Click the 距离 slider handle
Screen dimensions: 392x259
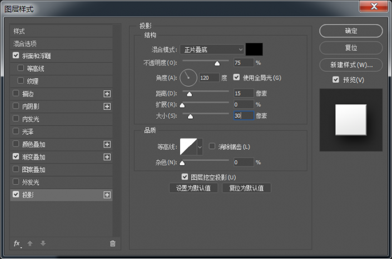190,94
